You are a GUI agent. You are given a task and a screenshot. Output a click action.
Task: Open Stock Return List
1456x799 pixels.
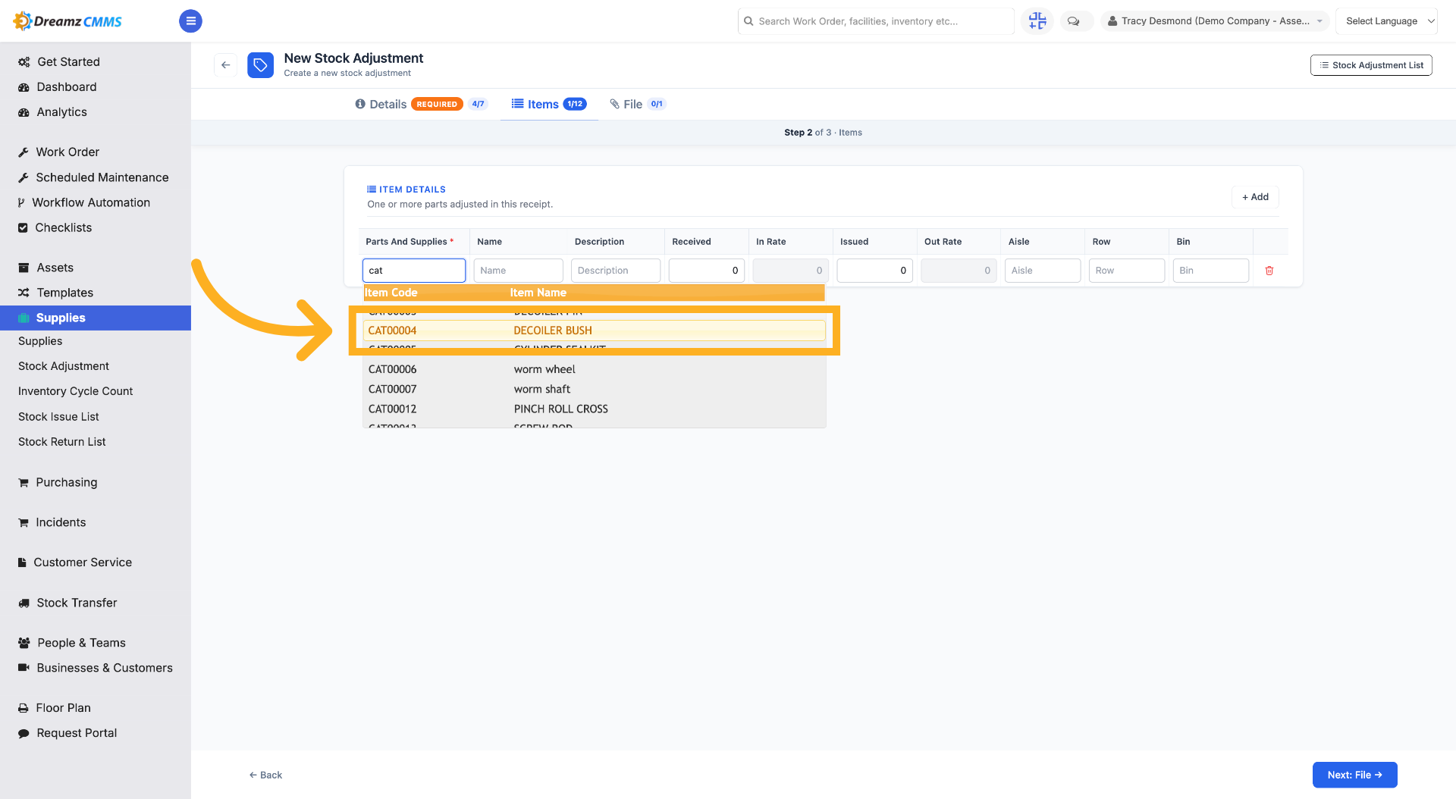[x=62, y=442]
